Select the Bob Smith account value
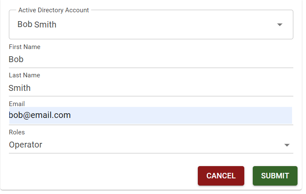The height and width of the screenshot is (194, 306). (37, 25)
